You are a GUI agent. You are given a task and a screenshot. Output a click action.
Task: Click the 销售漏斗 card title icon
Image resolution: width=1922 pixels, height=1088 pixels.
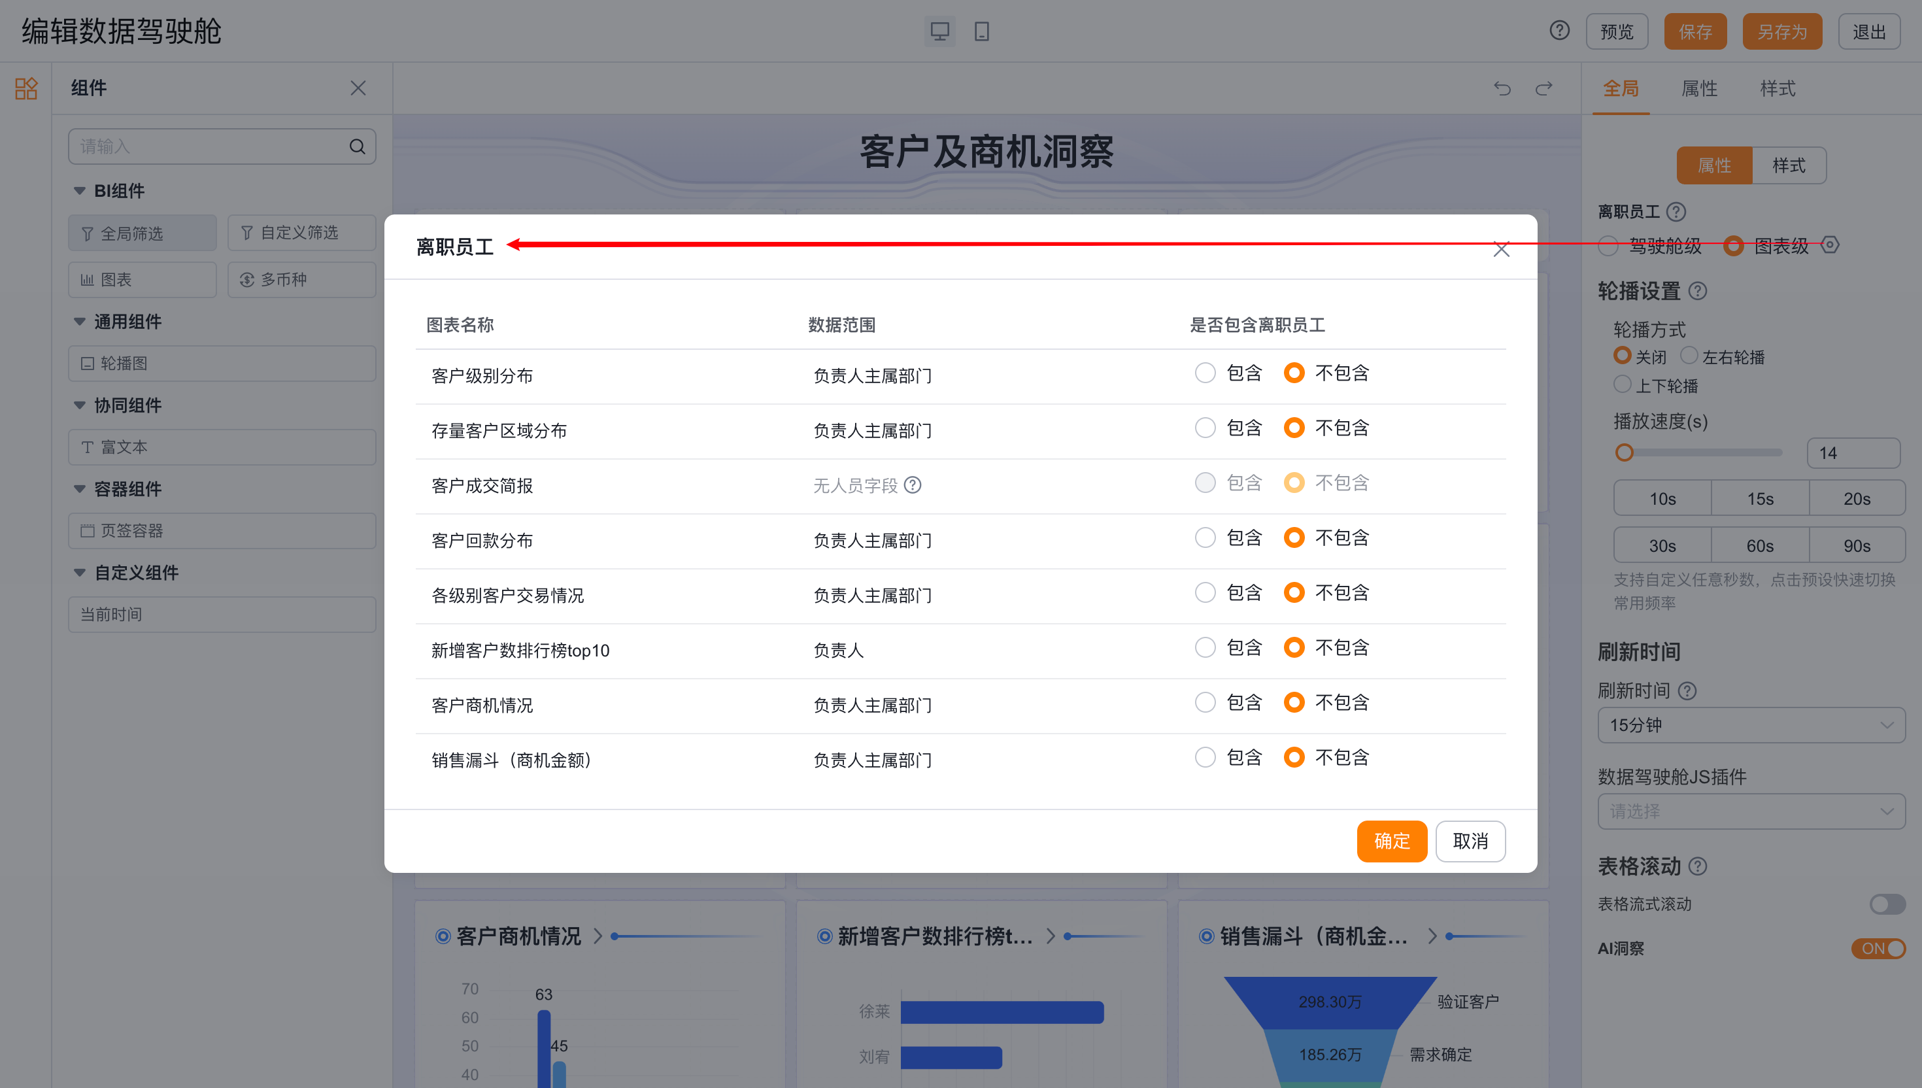click(1206, 936)
